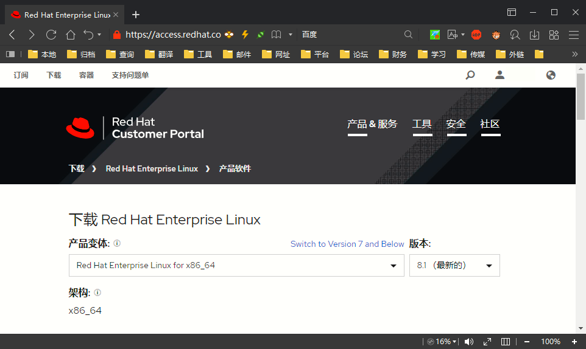
Task: Open the language globe icon
Action: [x=551, y=75]
